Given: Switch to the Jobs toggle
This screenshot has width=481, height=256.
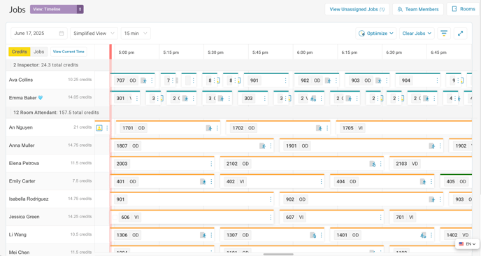Looking at the screenshot, I should tap(38, 52).
